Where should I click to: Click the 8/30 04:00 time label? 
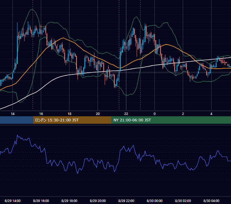coord(211,201)
